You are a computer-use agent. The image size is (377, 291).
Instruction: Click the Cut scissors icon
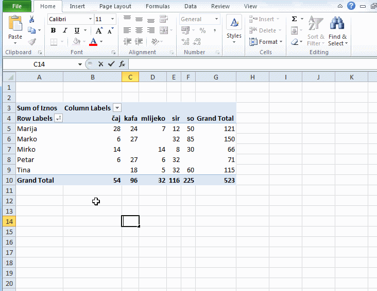tap(32, 20)
